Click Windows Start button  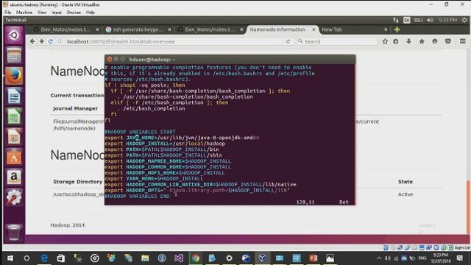tap(10, 258)
